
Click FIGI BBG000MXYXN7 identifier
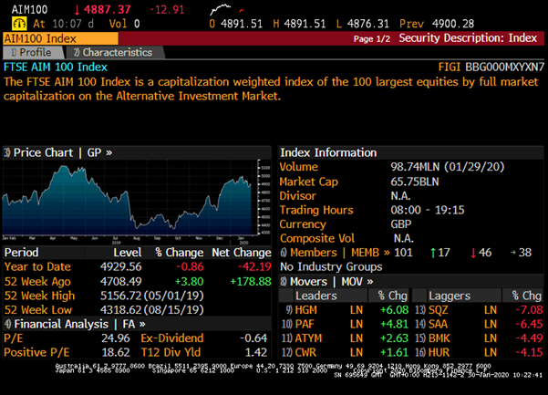click(x=491, y=67)
